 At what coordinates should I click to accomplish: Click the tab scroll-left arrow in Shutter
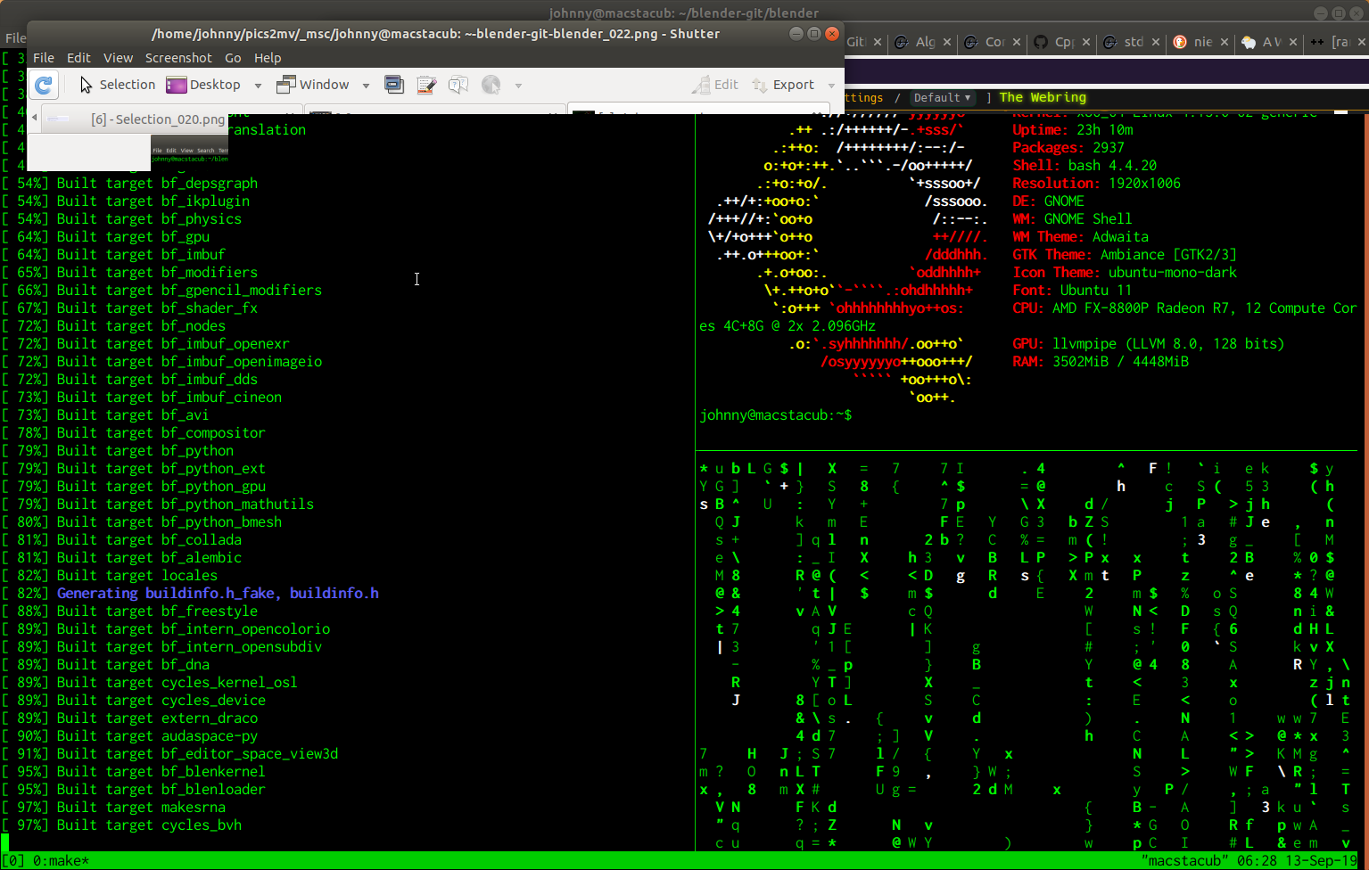coord(35,118)
